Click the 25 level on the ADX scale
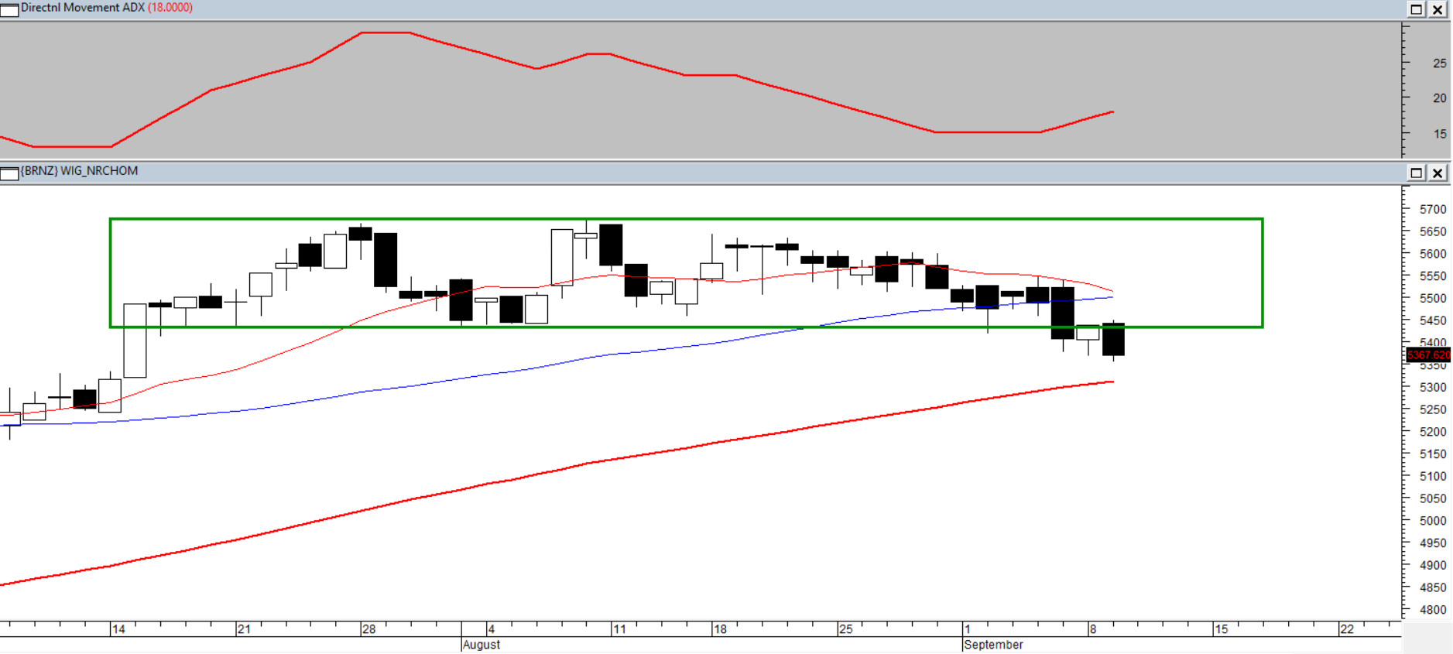 click(x=1439, y=63)
